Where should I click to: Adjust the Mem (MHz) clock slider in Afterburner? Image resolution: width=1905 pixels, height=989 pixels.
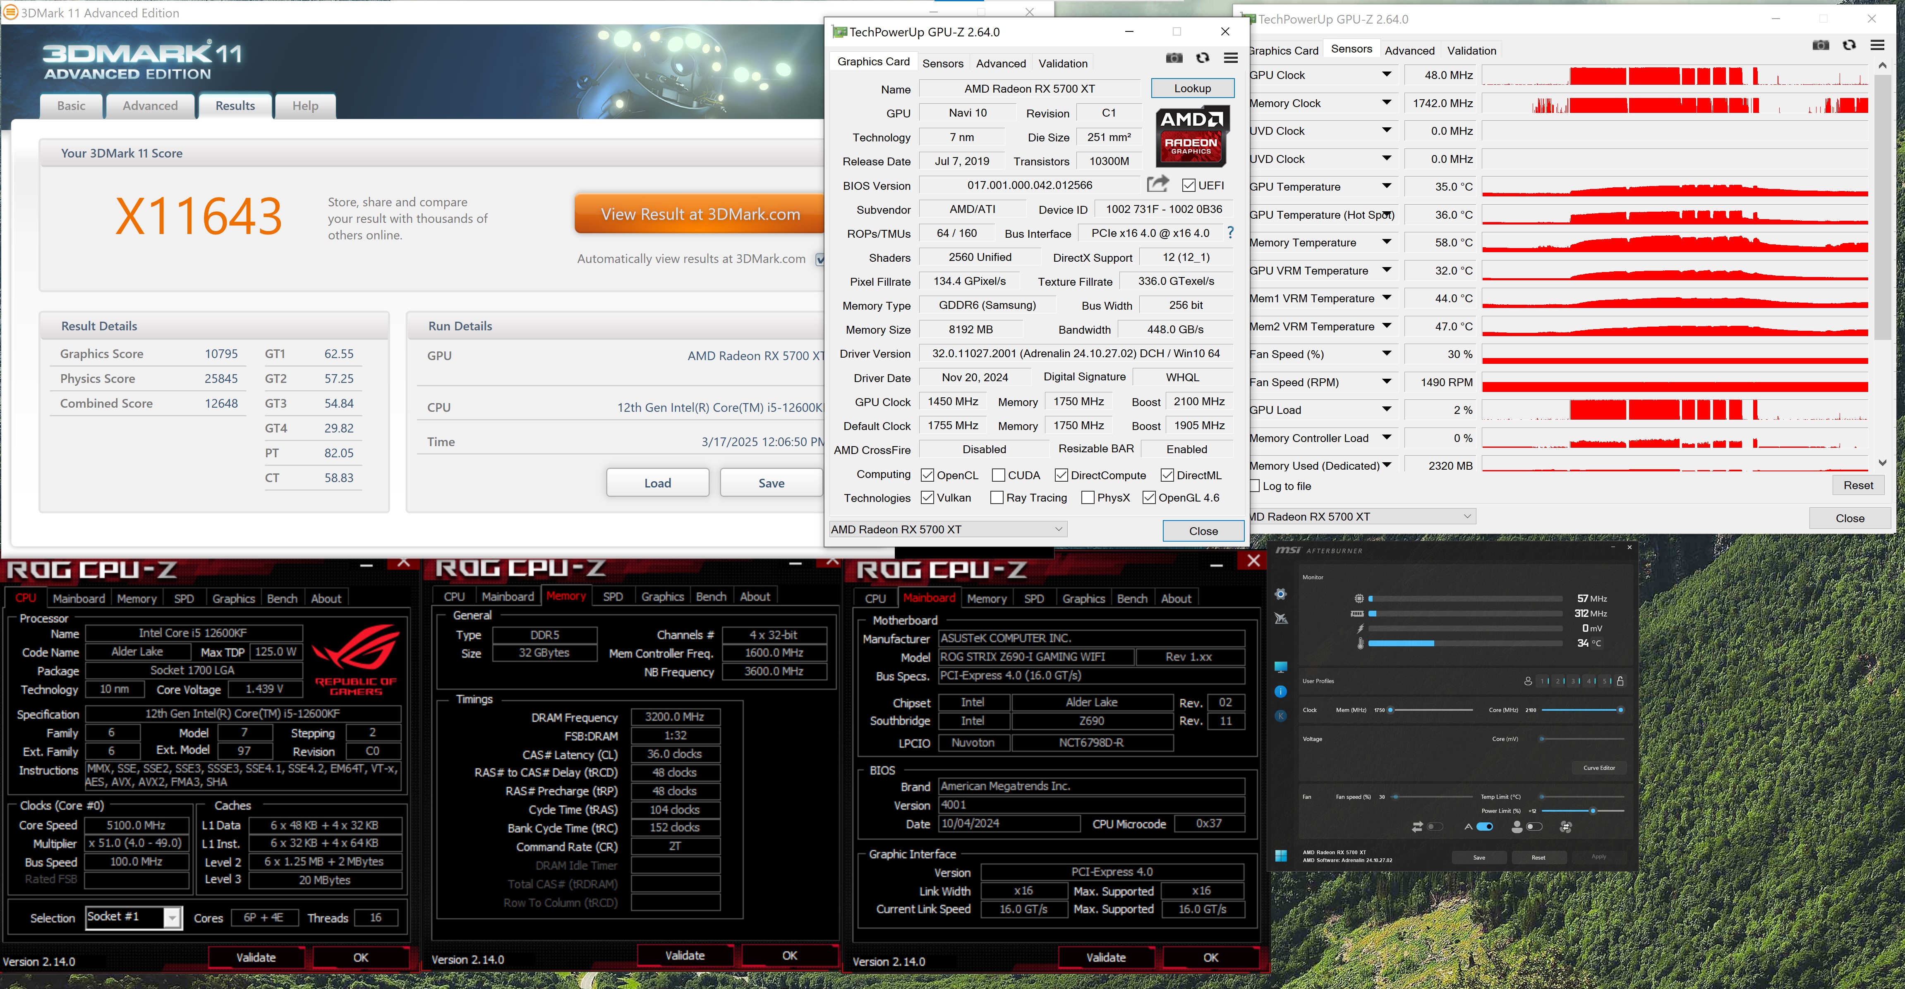(x=1430, y=710)
